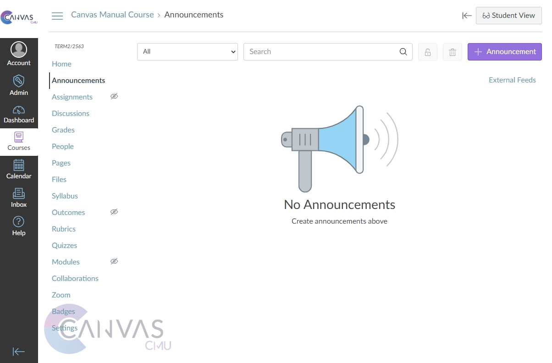552x363 pixels.
Task: Toggle the hidden eye icon beside Assignments
Action: tap(114, 96)
